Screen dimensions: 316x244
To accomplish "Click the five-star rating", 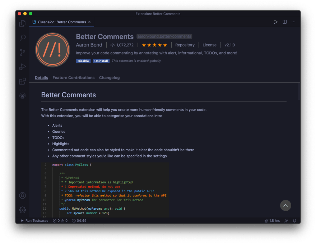I will [154, 45].
